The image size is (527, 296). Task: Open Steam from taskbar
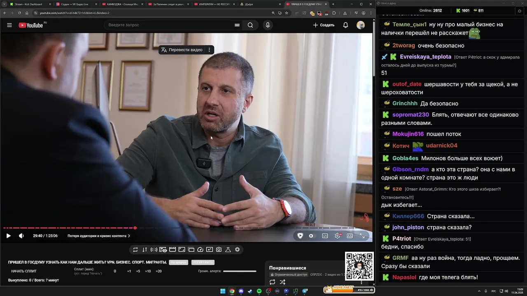coord(250,291)
